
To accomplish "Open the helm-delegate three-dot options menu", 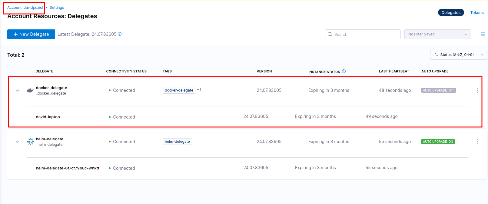I will pos(477,142).
